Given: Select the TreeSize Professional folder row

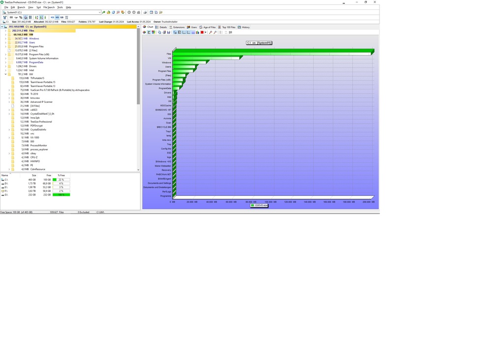Looking at the screenshot, I should tap(41, 122).
